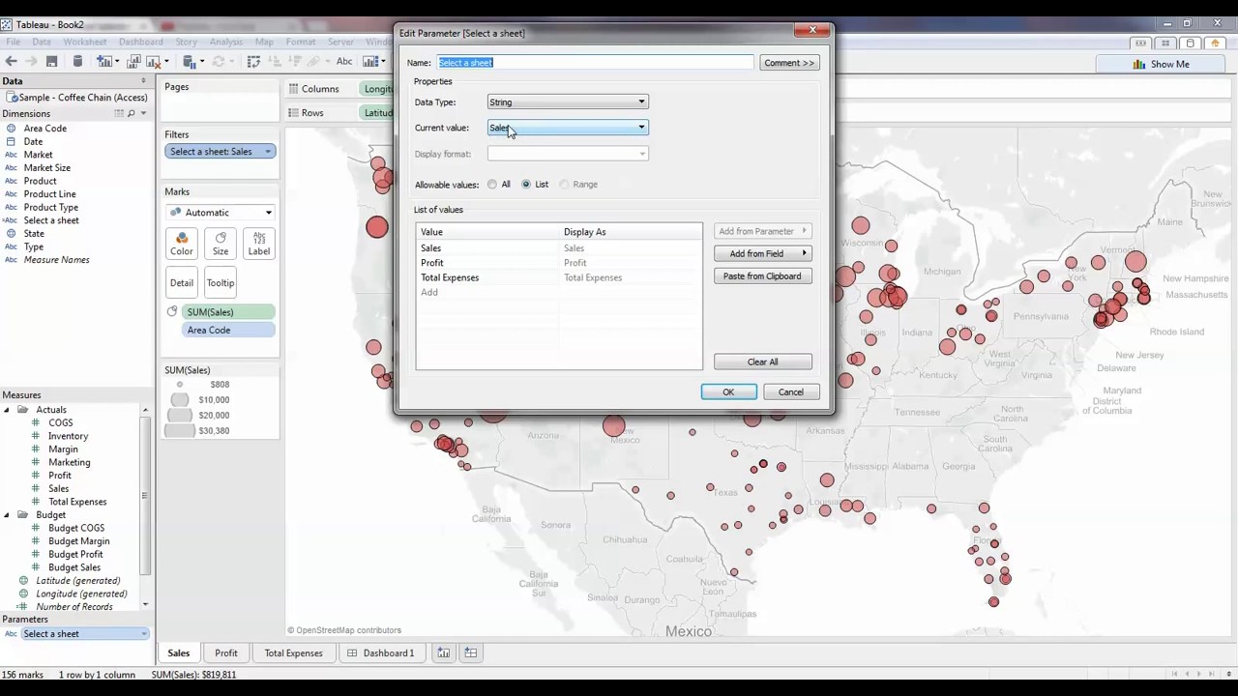The image size is (1238, 696).
Task: Switch to the Total Expenses sheet tab
Action: (x=294, y=653)
